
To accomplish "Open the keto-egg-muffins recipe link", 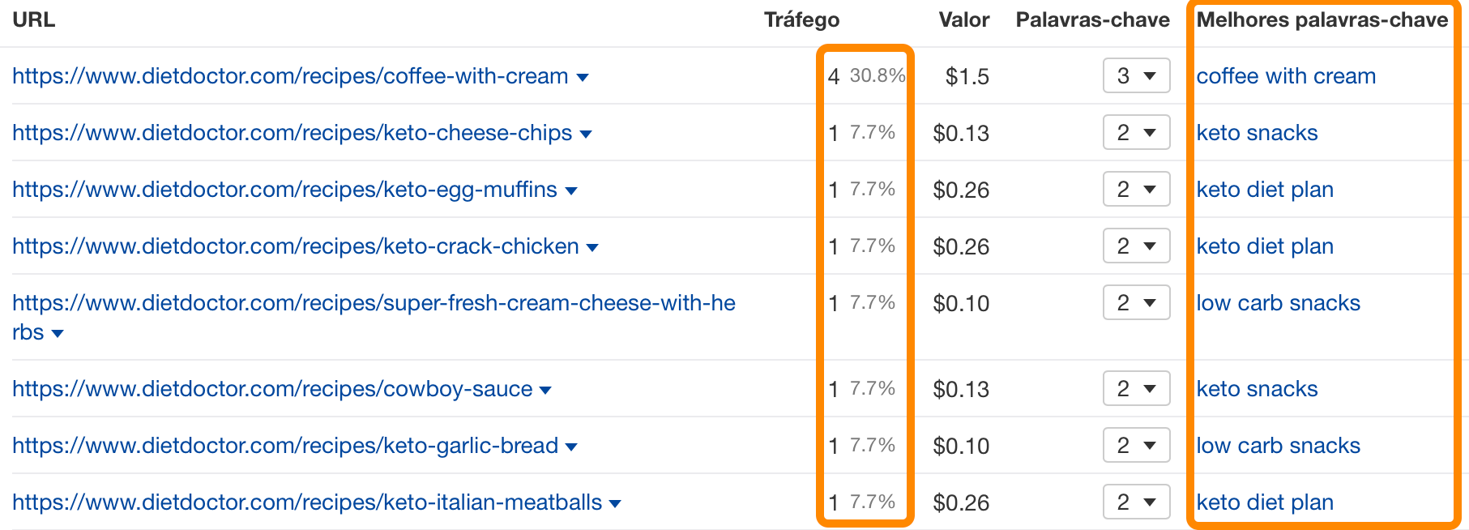I will (x=284, y=190).
